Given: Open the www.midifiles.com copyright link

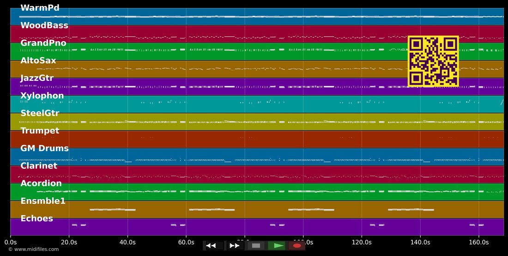Looking at the screenshot, I should 33,249.
